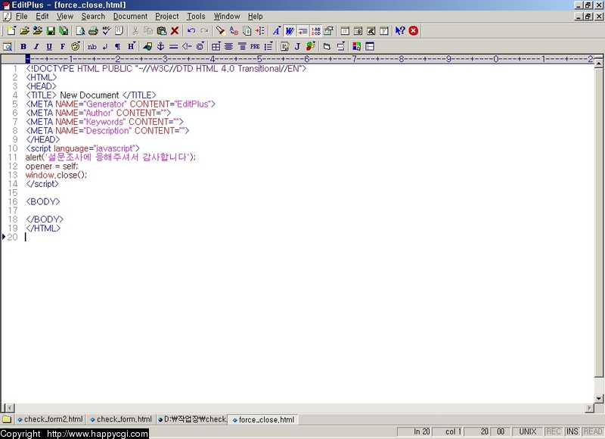This screenshot has height=439, width=605.
Task: Open the Help menu
Action: point(255,16)
